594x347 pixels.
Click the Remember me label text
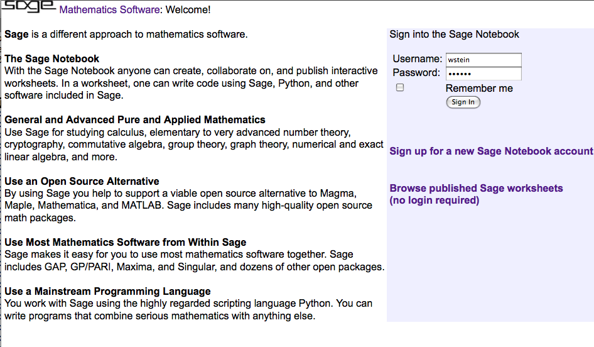click(x=479, y=89)
